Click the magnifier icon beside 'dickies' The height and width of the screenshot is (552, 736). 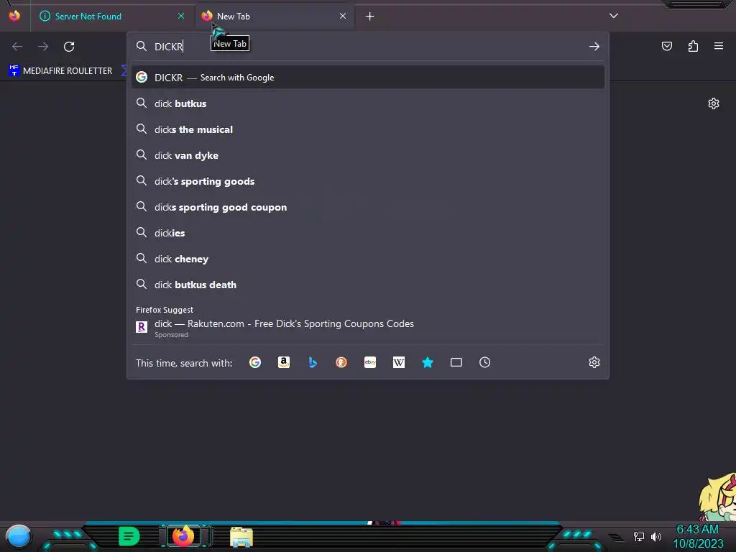(142, 232)
